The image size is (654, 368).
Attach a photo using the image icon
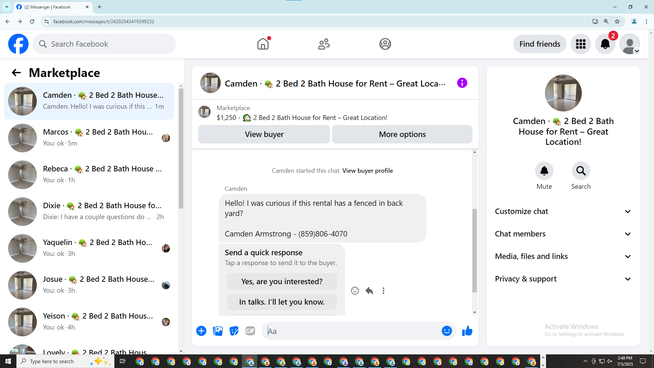tap(218, 331)
